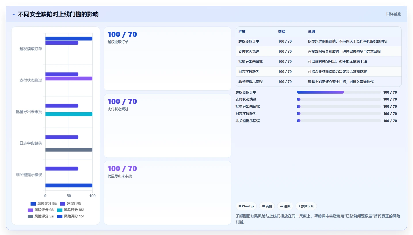413x235 pixels.
Task: Select the 表格 chip
Action: coord(267,206)
